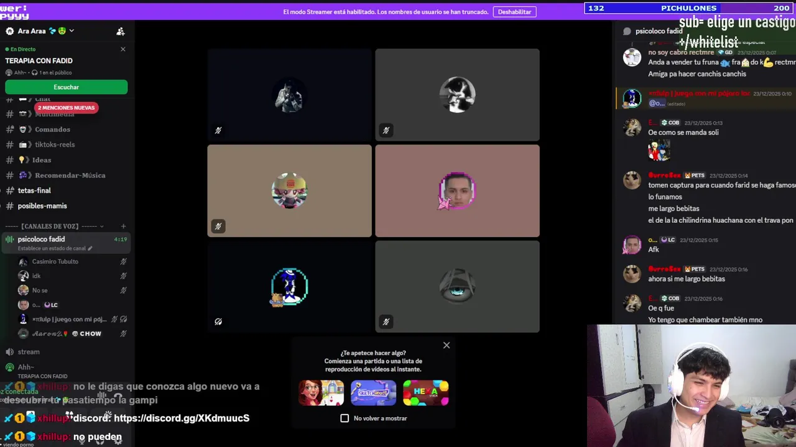The image size is (796, 447).
Task: Click muted mic icon on bottom-right video tile
Action: click(x=386, y=322)
